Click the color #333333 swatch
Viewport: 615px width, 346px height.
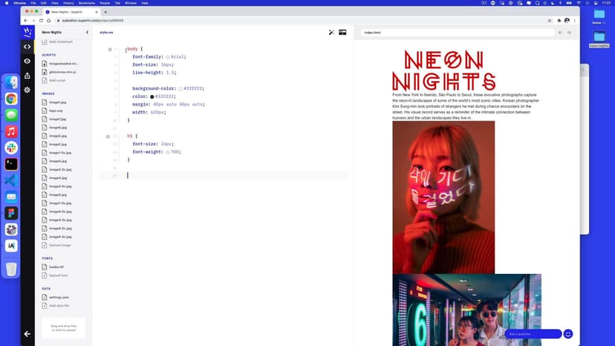tap(152, 97)
